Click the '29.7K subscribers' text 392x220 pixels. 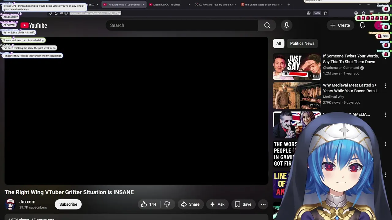click(33, 207)
